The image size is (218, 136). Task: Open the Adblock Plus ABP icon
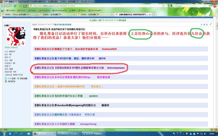click(x=215, y=6)
